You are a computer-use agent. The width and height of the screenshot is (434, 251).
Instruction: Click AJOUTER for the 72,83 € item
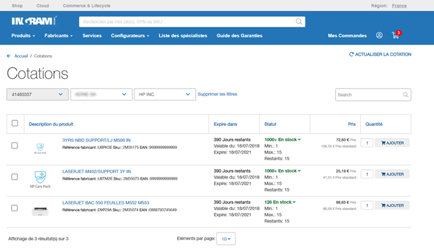(x=392, y=143)
